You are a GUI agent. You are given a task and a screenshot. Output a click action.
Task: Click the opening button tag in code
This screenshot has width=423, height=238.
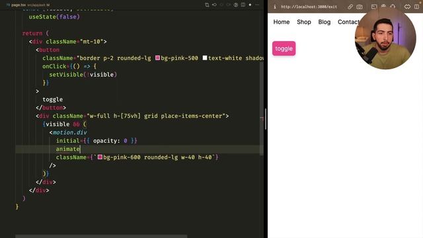coord(48,50)
